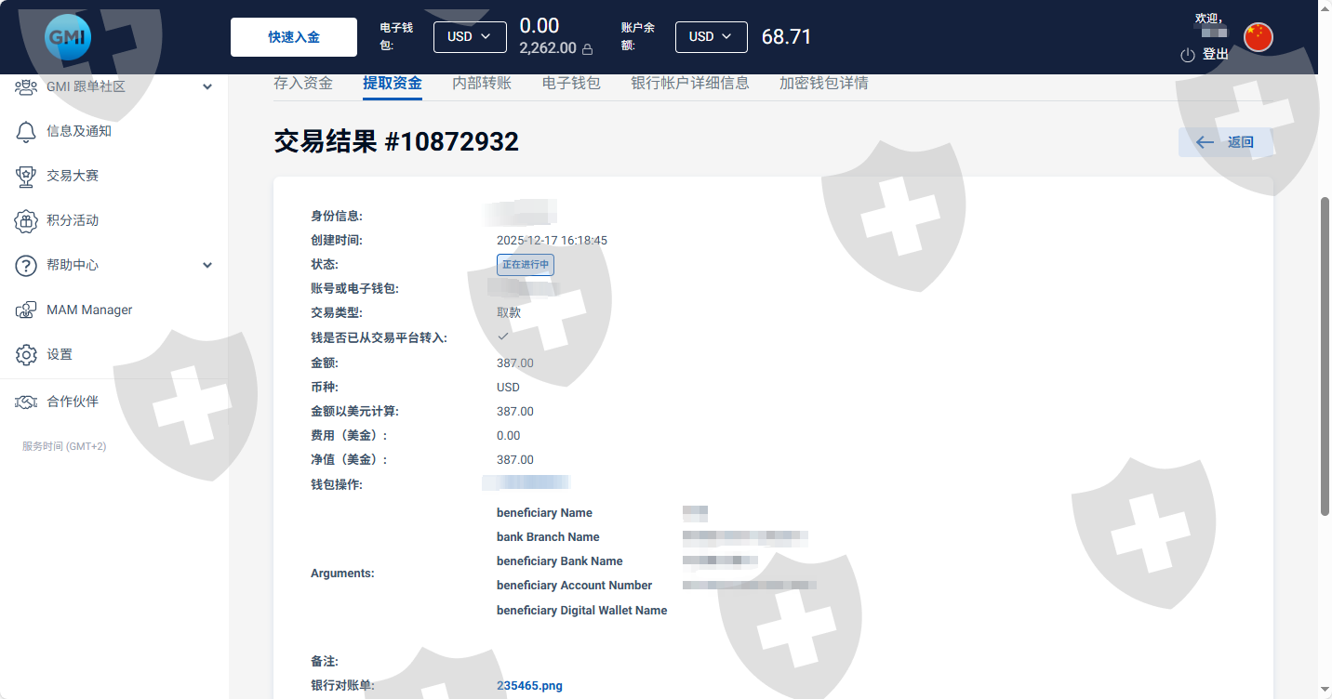Switch to the 存入资金 tab

click(x=302, y=83)
